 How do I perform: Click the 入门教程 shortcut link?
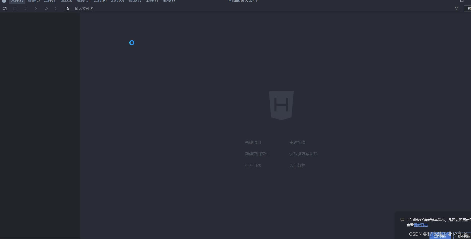(x=297, y=165)
